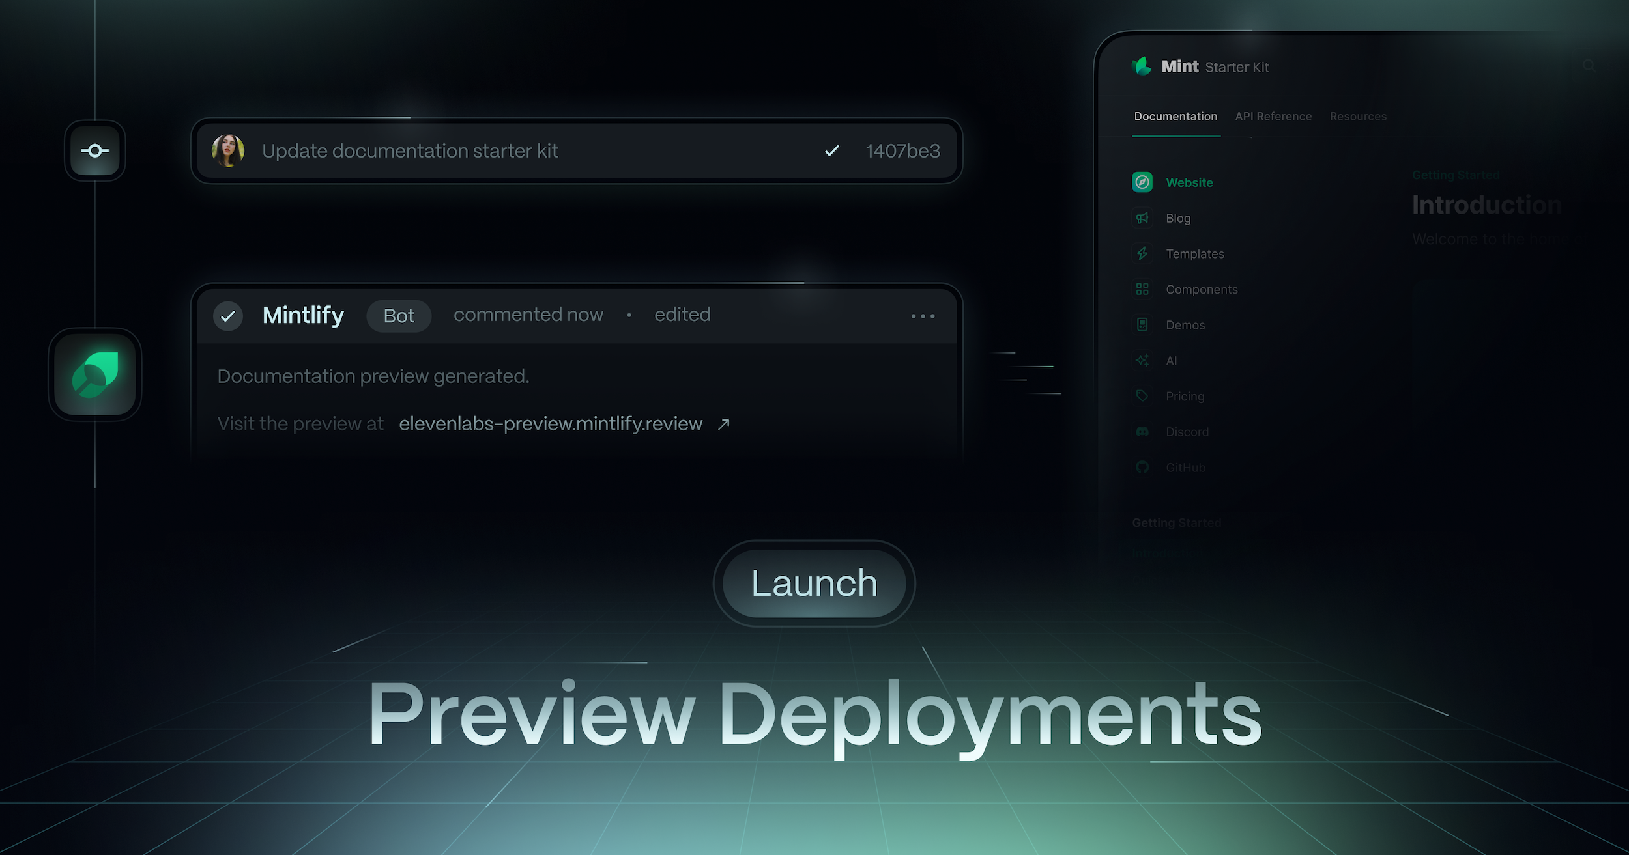Click the user avatar on the commit row
This screenshot has height=855, width=1629.
[229, 150]
